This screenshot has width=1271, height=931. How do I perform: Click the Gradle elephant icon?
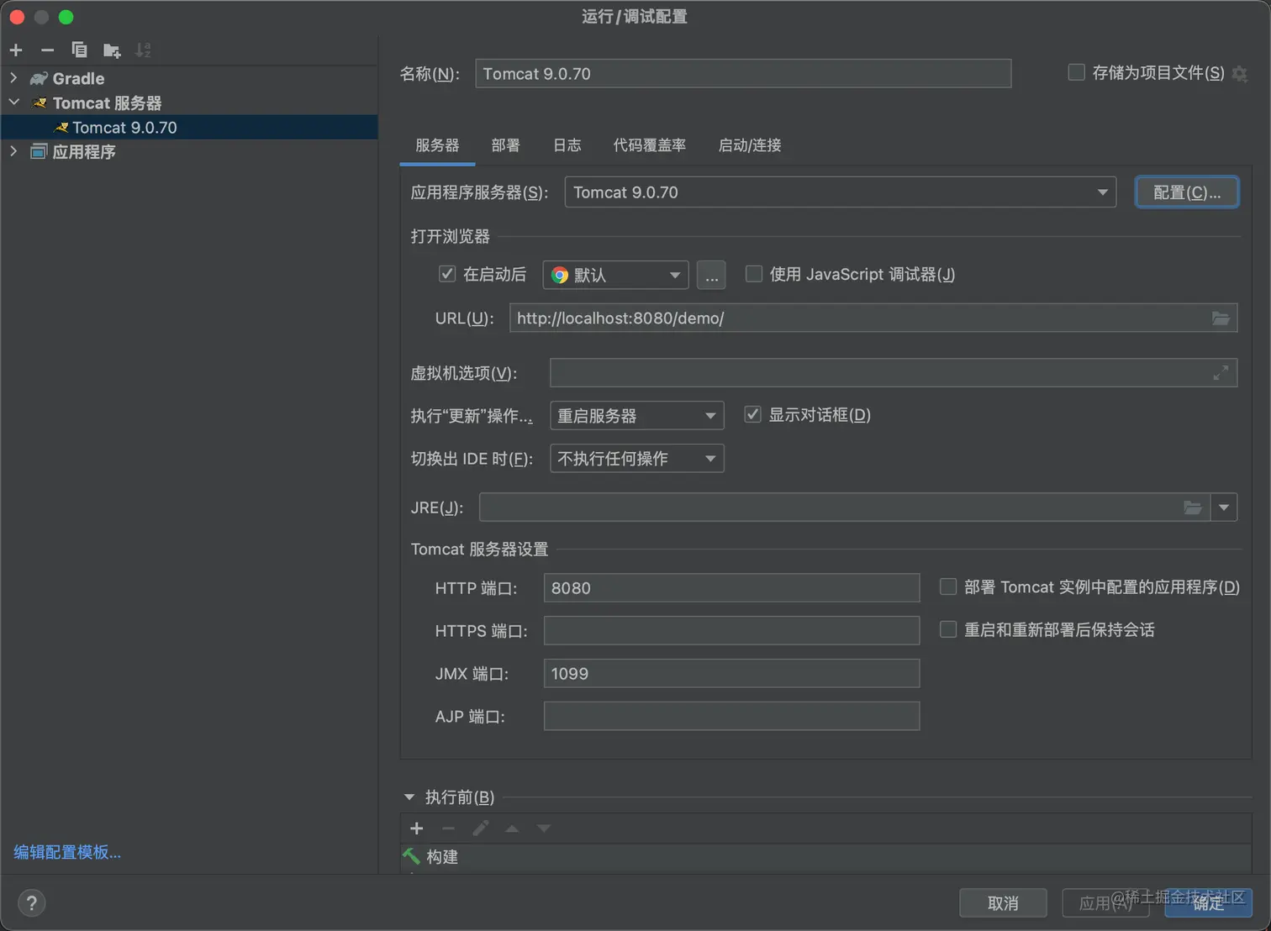tap(39, 78)
